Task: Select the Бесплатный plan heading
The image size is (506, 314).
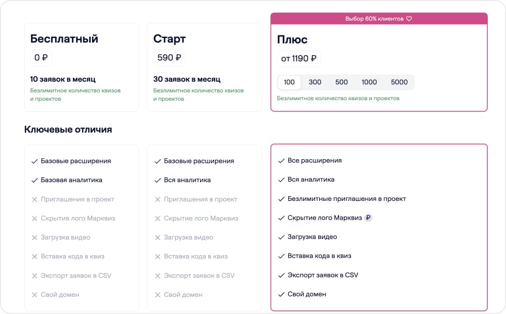Action: pyautogui.click(x=64, y=39)
